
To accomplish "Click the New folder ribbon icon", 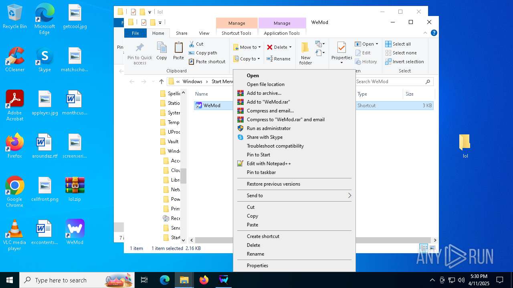I will pos(305,53).
